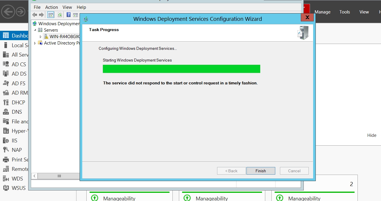
Task: Toggle Show/Hide Action Pane toolbar icon
Action: point(75,15)
